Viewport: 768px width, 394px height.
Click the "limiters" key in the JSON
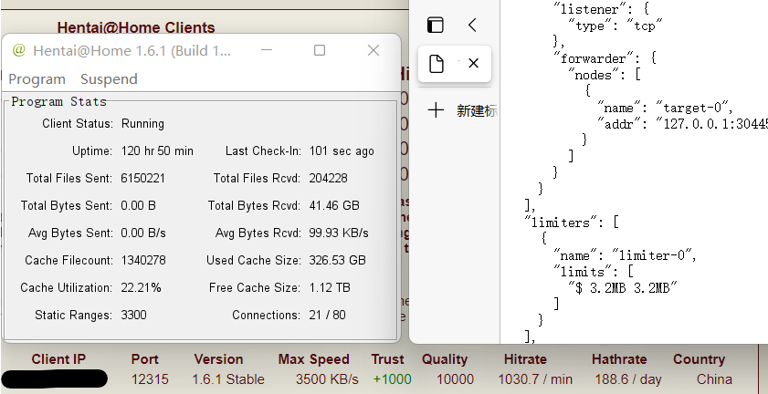tap(564, 223)
